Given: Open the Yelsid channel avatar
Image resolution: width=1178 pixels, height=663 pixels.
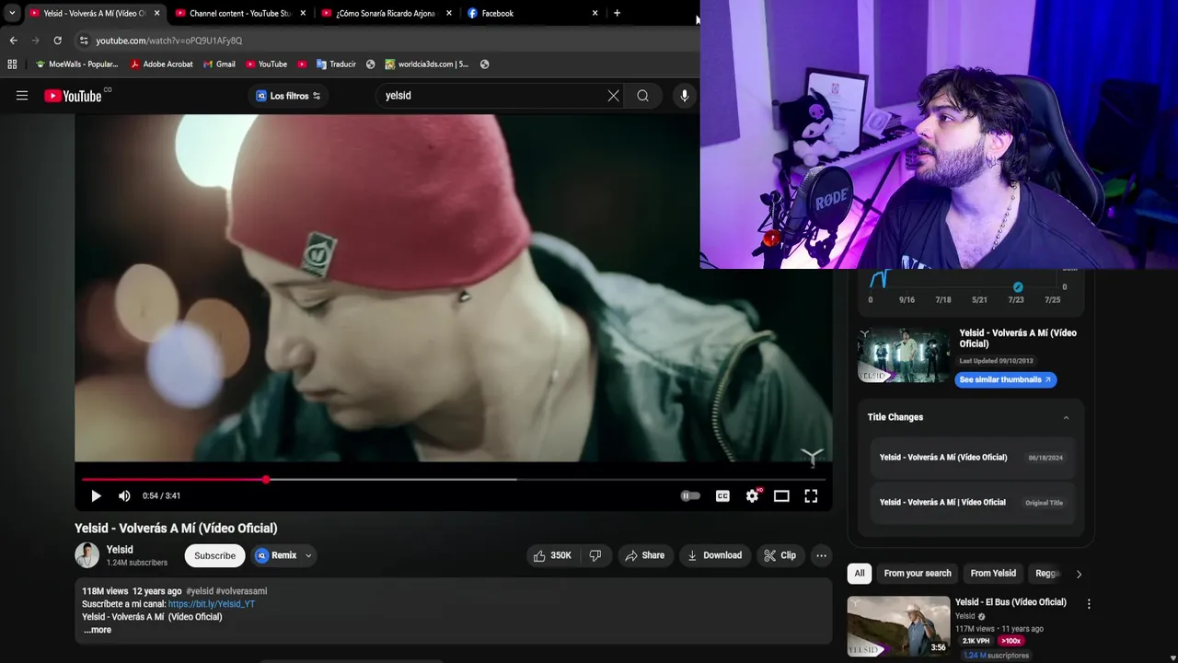Looking at the screenshot, I should click(87, 555).
